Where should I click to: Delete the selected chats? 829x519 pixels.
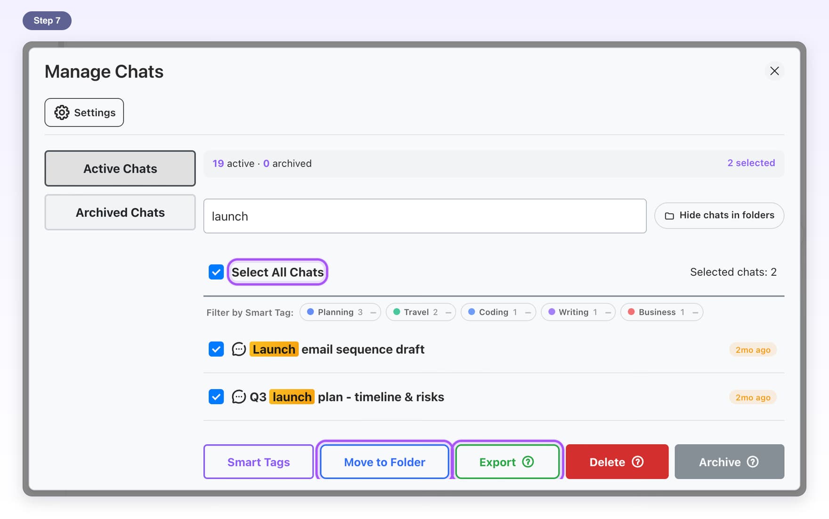point(617,462)
